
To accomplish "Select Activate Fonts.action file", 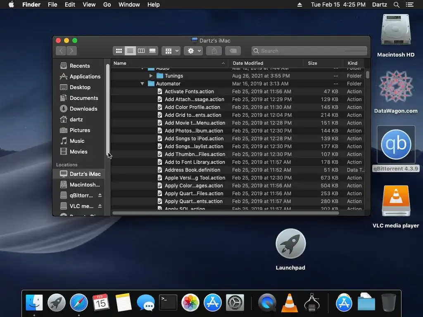I will pos(238,91).
